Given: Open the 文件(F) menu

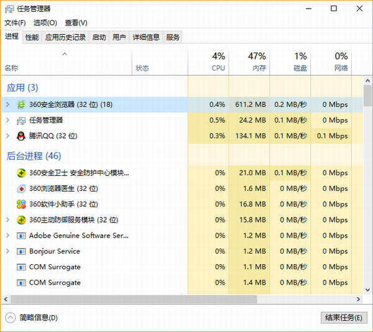Looking at the screenshot, I should 15,23.
